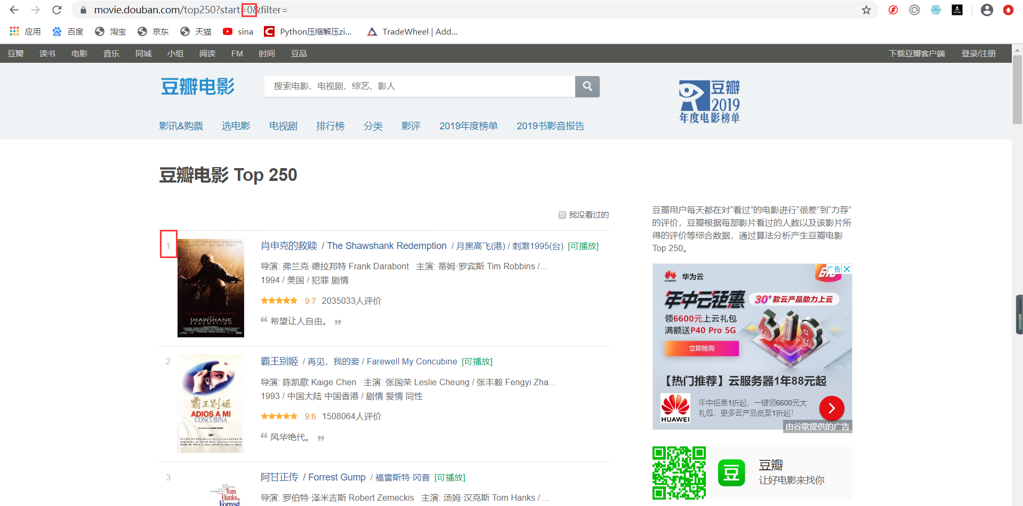
Task: Click the Shawshank Redemption poster
Action: coord(211,288)
